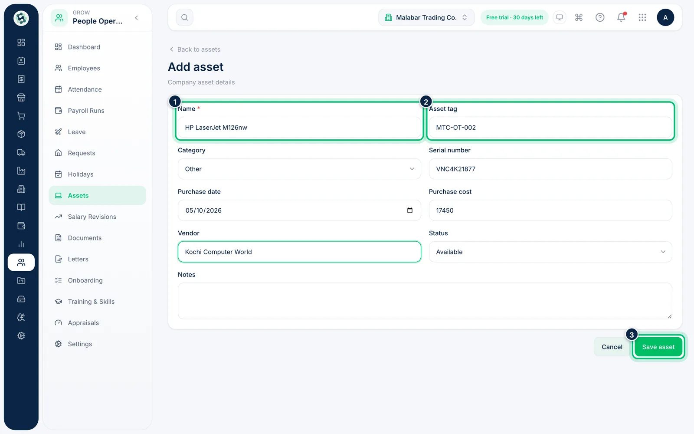Click the Asset tag input field
The image size is (694, 434).
pyautogui.click(x=550, y=128)
